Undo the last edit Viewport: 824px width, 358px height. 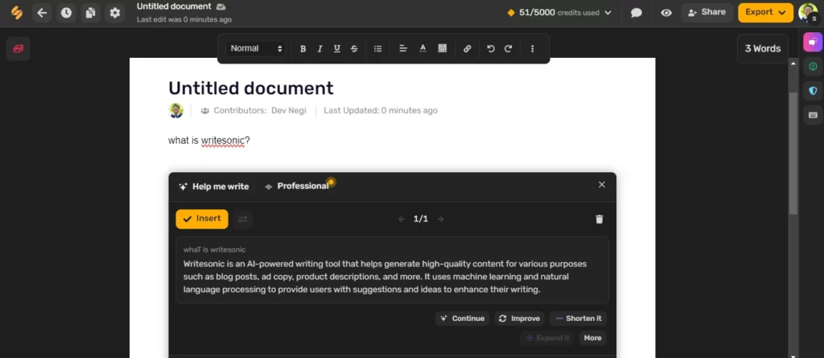tap(491, 49)
